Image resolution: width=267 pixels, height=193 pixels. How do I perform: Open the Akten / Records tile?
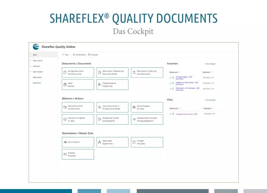[77, 85]
